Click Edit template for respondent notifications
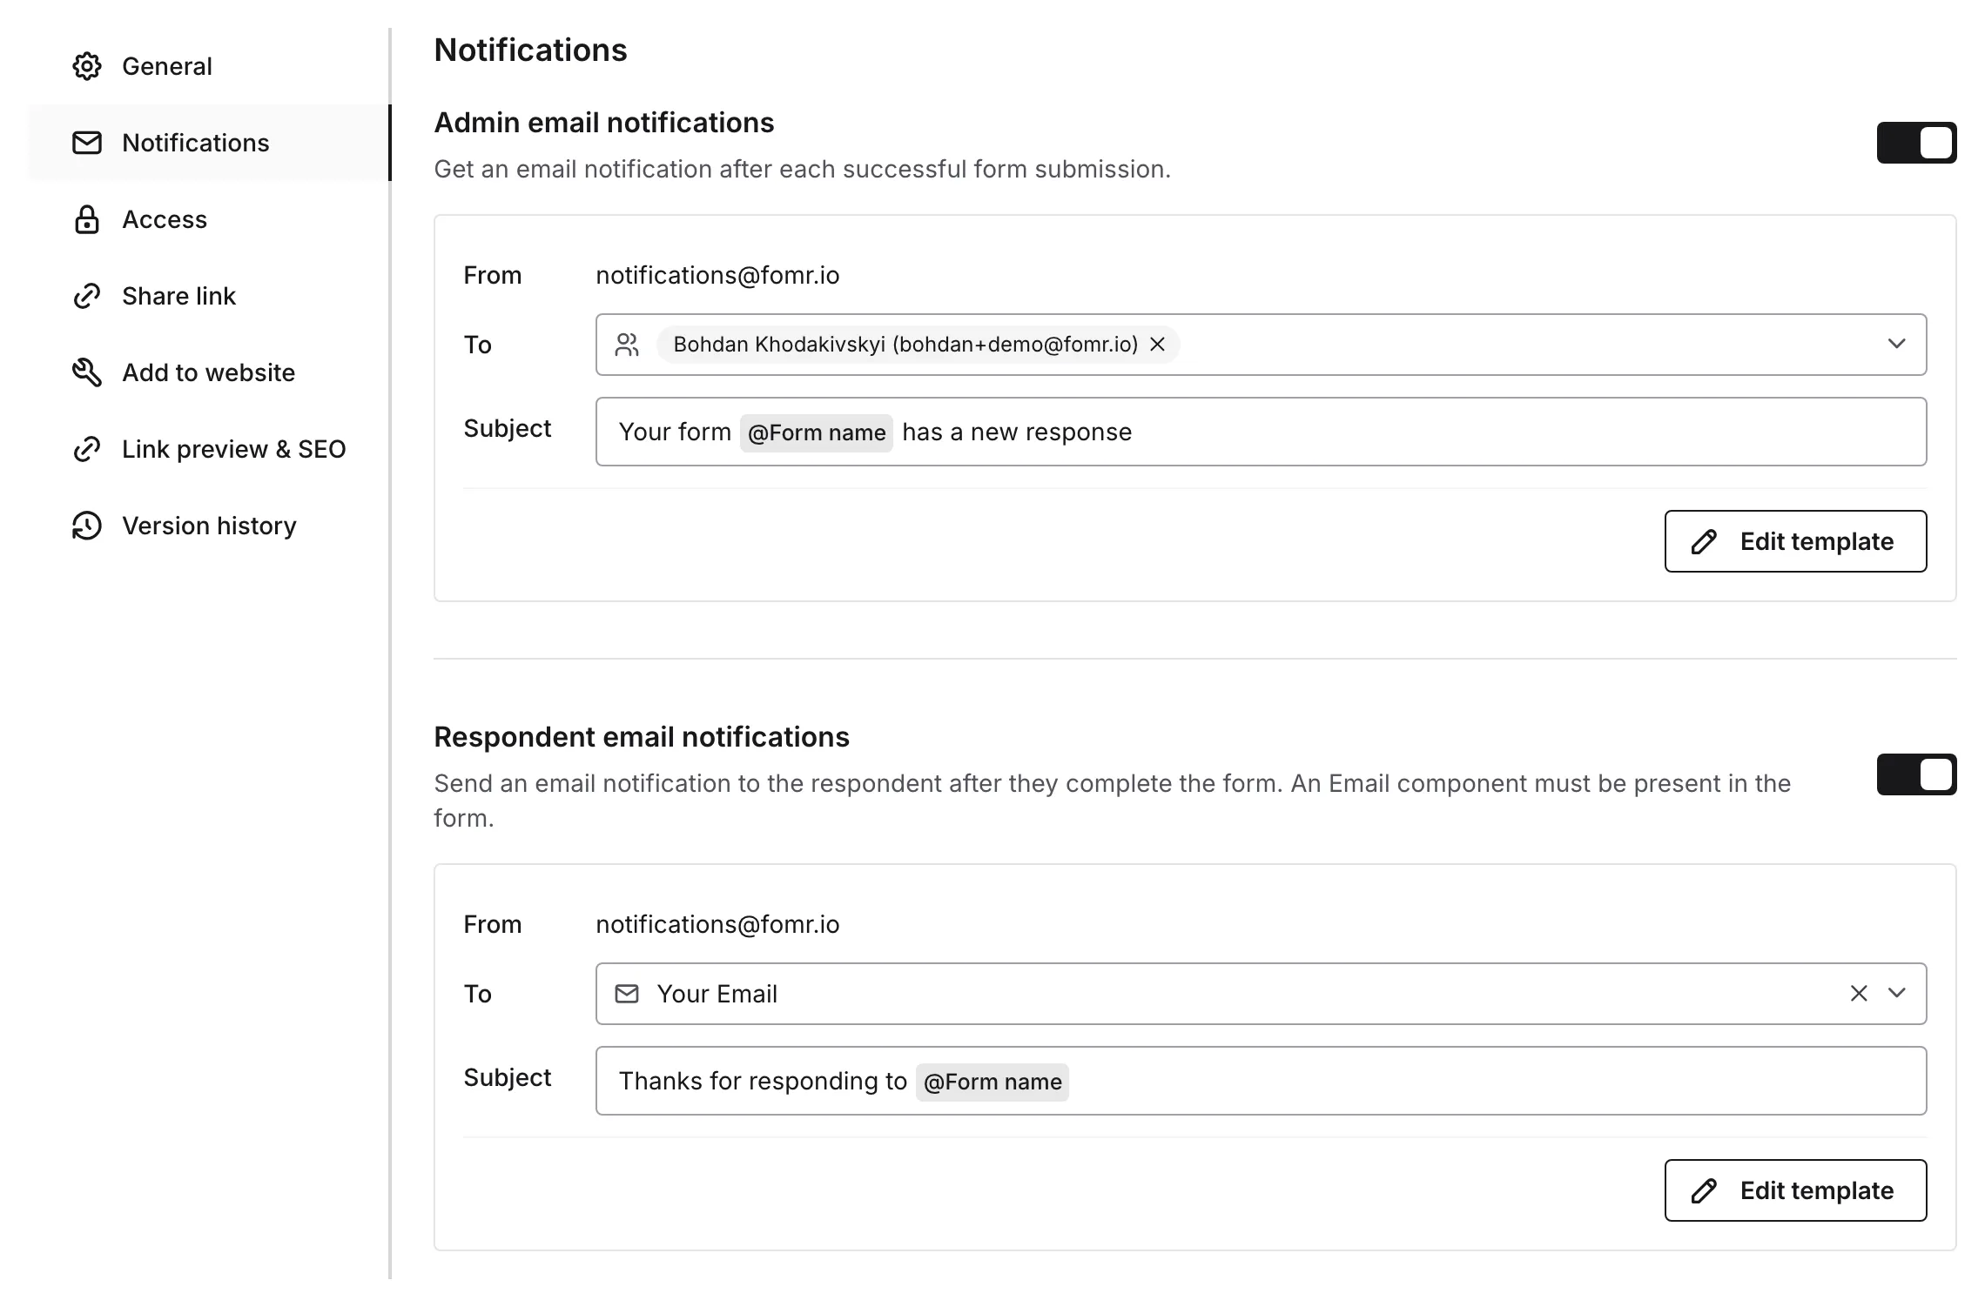 click(x=1795, y=1190)
